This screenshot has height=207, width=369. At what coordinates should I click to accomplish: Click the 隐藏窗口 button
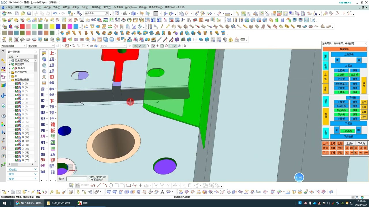[x=344, y=49]
